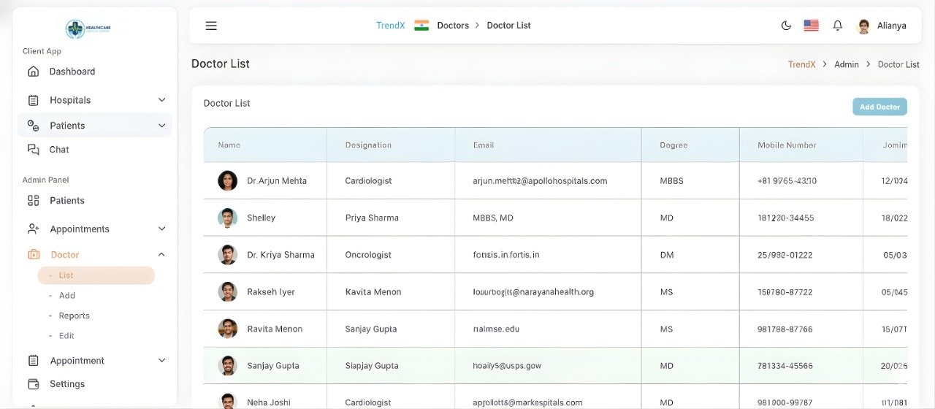Select the Reports submenu item
This screenshot has height=409, width=935.
point(74,316)
